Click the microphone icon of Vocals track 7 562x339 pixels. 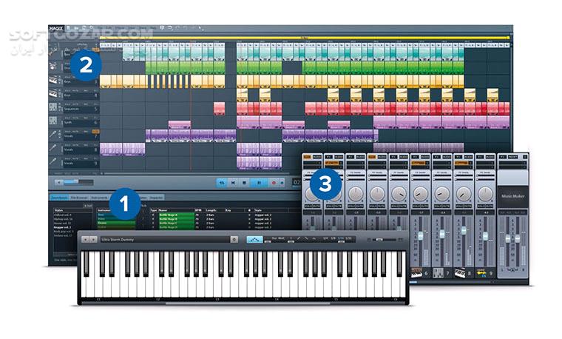point(53,134)
